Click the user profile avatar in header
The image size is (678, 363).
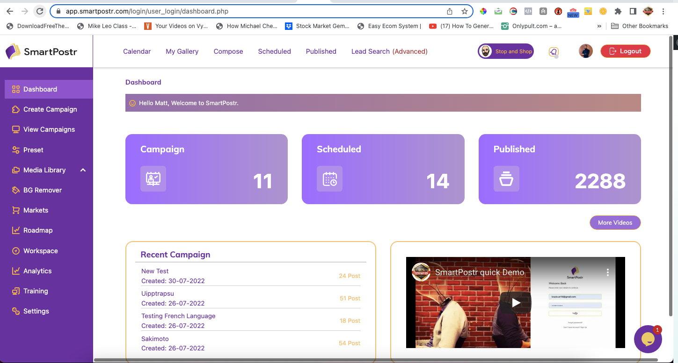point(586,51)
